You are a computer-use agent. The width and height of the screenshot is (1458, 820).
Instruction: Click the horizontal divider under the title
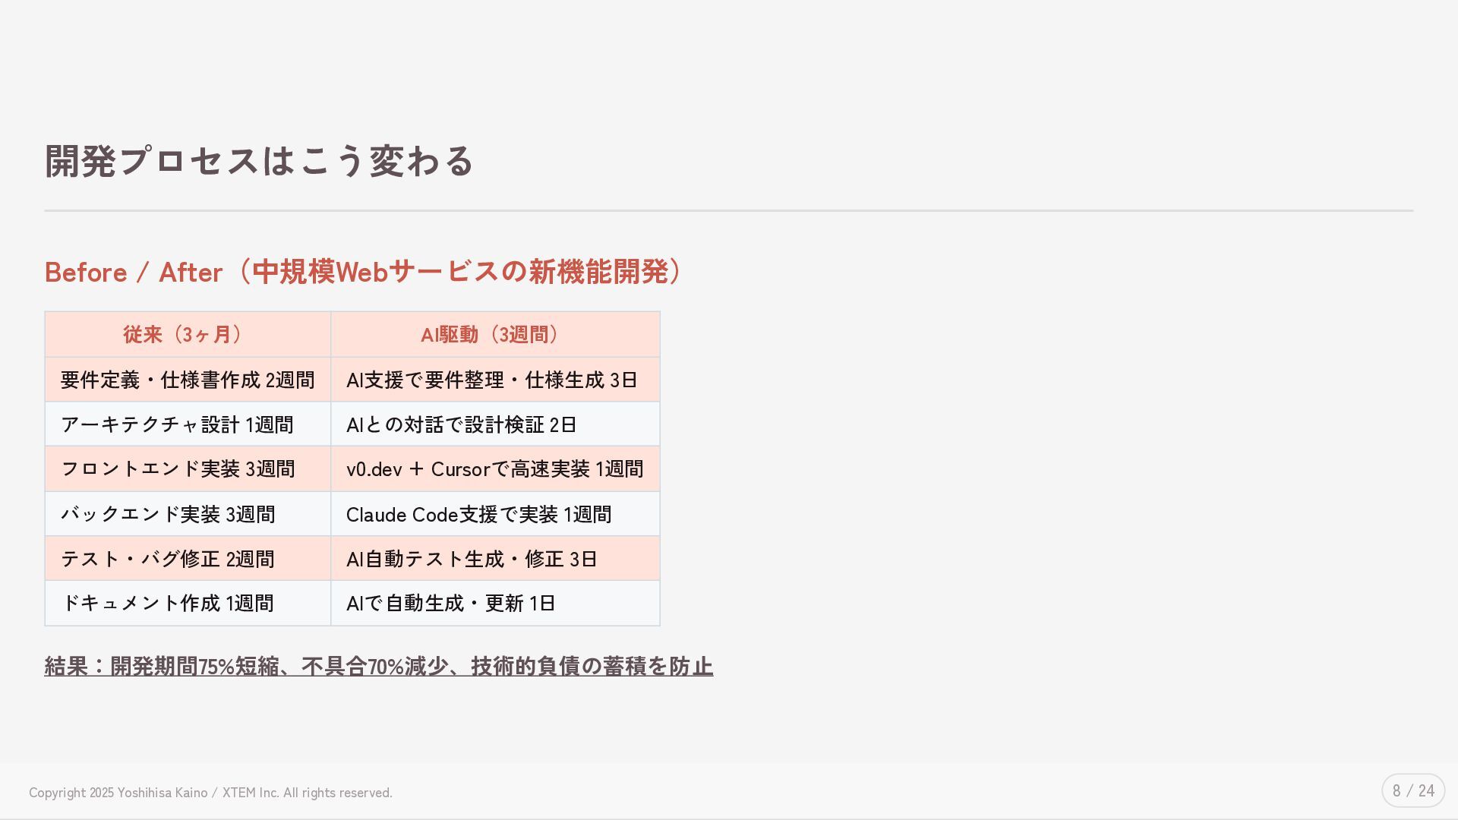pos(728,210)
